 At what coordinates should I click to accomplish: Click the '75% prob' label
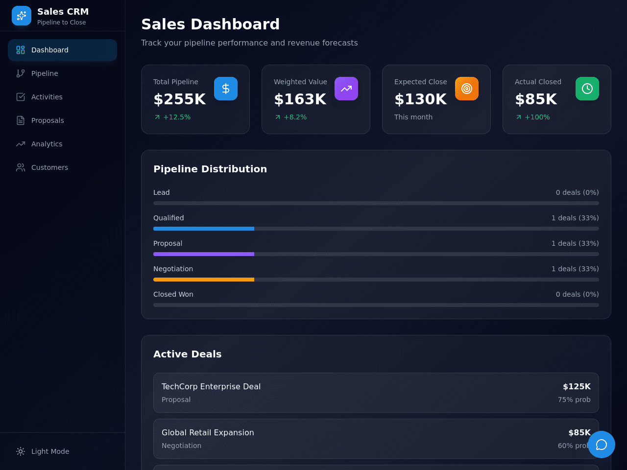pyautogui.click(x=574, y=399)
